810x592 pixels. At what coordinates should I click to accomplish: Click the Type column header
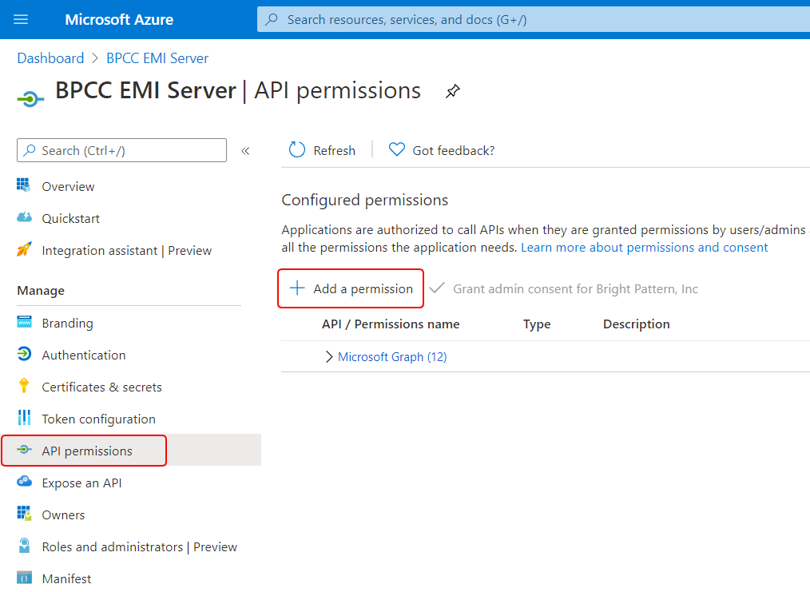pos(537,324)
